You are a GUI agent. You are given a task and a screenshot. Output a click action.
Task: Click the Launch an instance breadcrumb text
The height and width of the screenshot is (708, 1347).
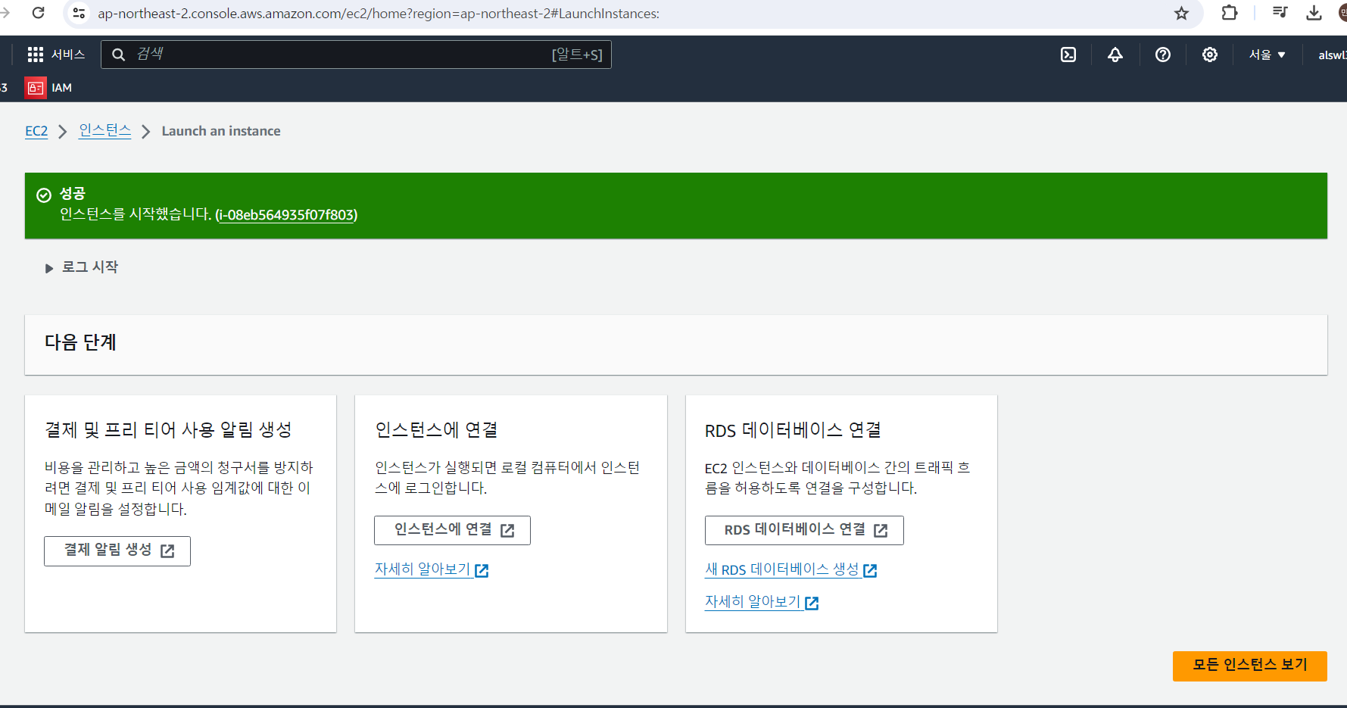pos(221,131)
